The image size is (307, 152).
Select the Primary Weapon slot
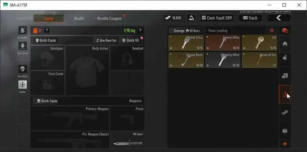point(70,118)
